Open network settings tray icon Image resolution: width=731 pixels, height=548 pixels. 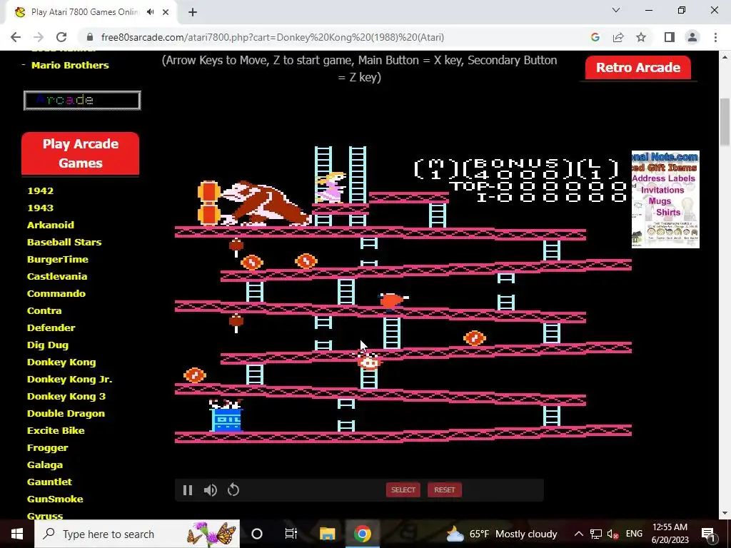coord(596,534)
